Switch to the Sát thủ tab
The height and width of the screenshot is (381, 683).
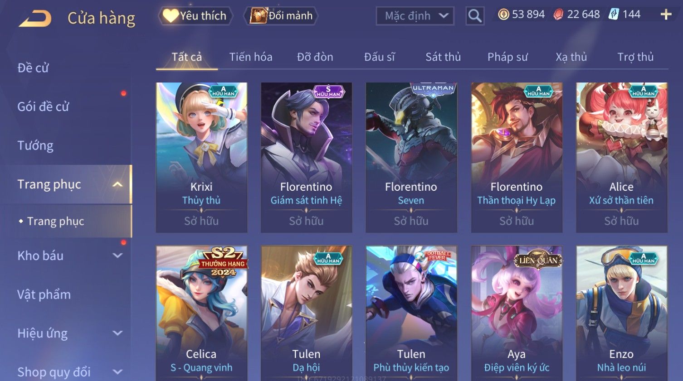tap(443, 57)
